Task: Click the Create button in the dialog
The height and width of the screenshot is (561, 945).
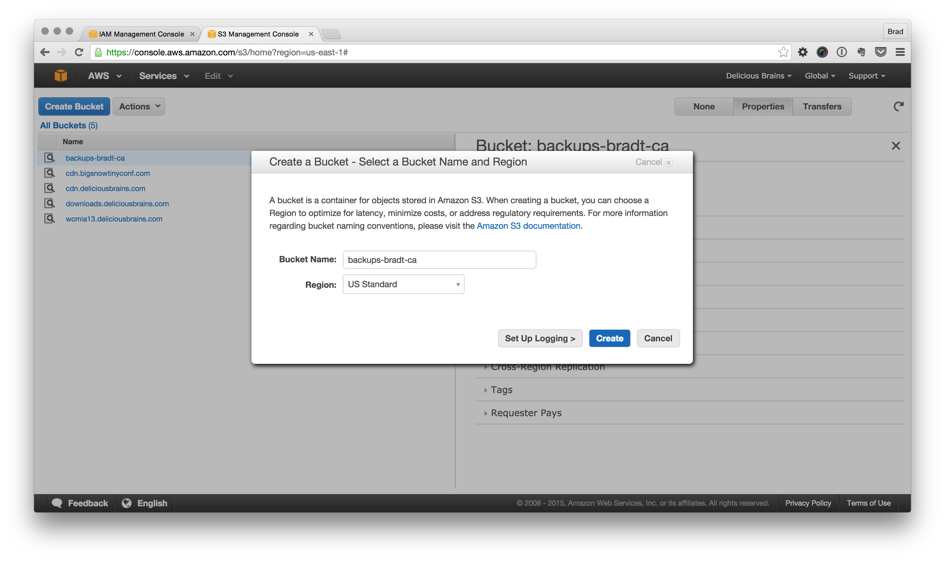Action: click(610, 338)
